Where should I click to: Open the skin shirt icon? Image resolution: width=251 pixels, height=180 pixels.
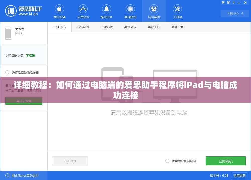coord(228,2)
